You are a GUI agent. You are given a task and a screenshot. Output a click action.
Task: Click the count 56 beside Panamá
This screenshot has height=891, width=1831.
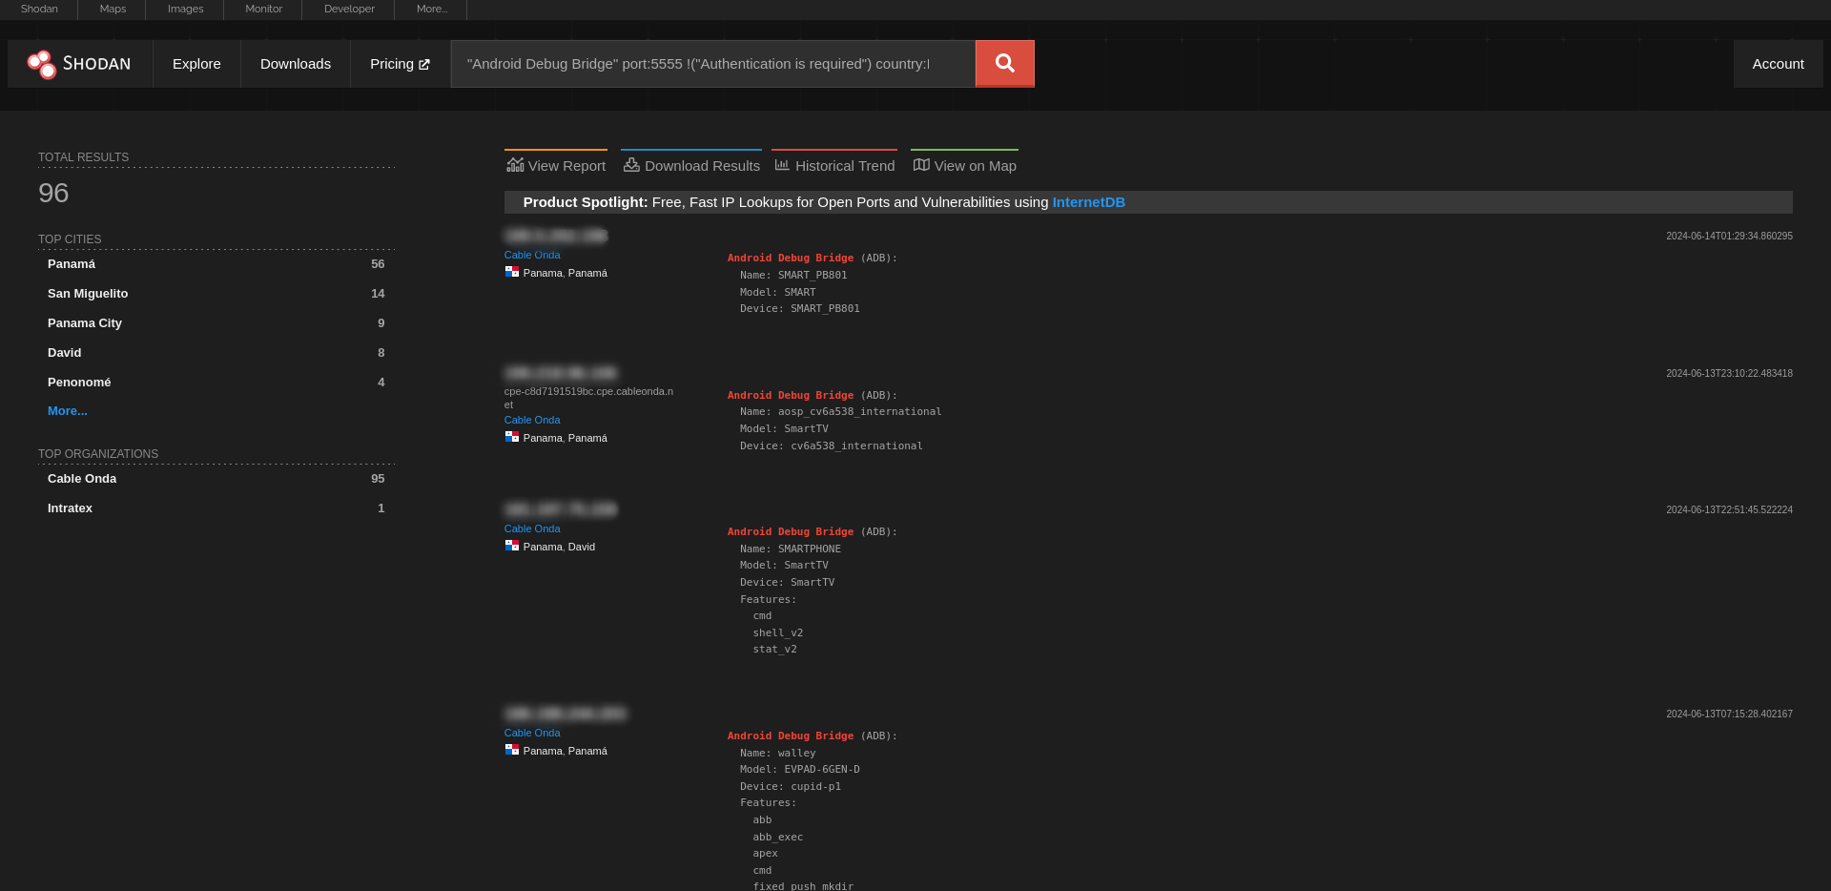(378, 264)
